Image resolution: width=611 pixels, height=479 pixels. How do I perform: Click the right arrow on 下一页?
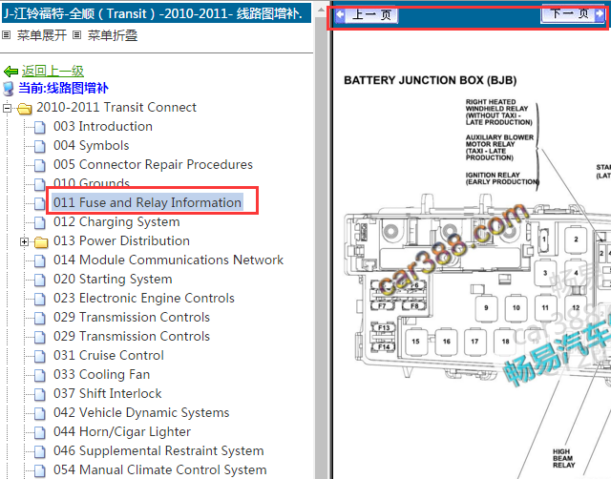coord(600,14)
